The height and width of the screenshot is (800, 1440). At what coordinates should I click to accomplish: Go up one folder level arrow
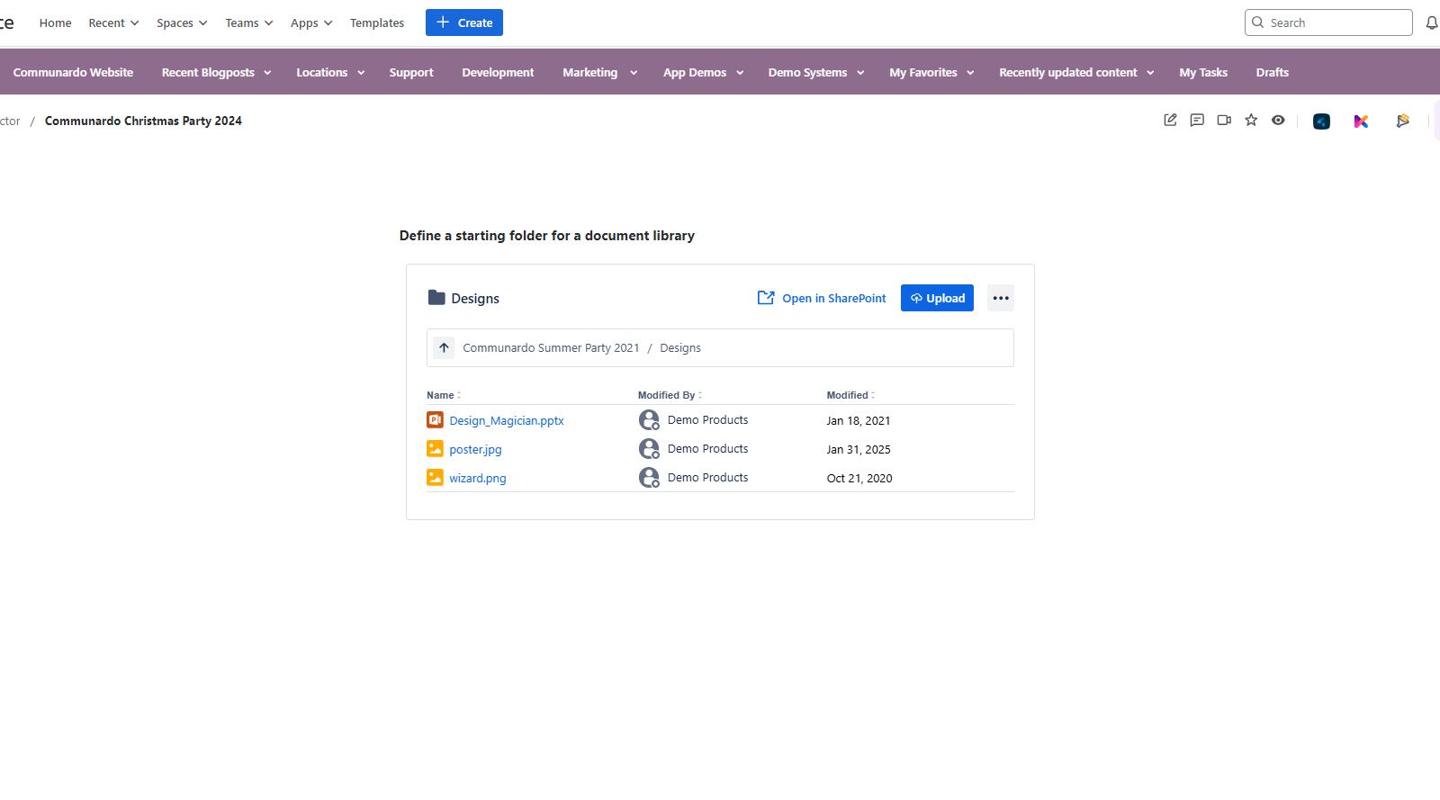(444, 347)
